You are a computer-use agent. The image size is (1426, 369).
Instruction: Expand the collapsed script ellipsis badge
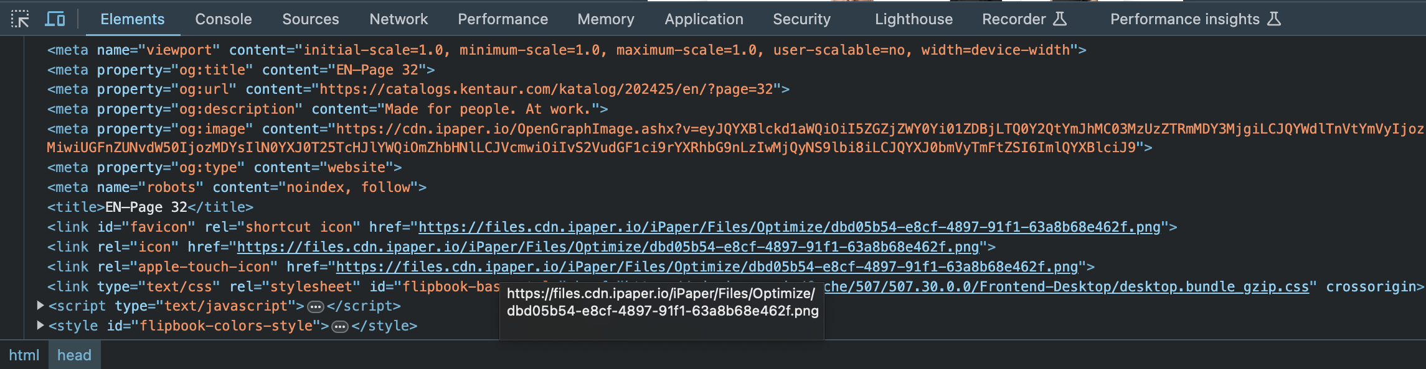click(x=316, y=307)
